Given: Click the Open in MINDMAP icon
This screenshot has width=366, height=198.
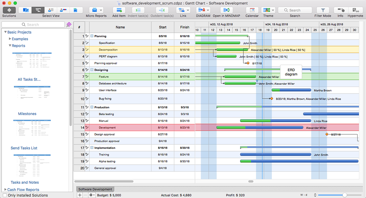Looking at the screenshot, I should pos(227,11).
